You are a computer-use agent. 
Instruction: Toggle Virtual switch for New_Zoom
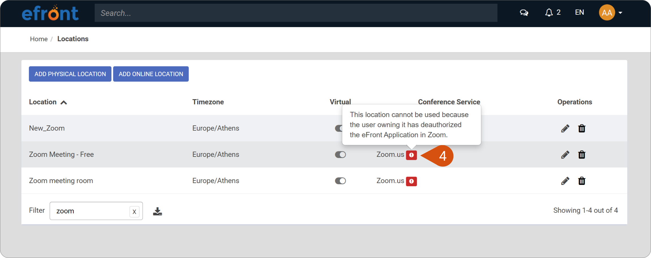point(339,128)
